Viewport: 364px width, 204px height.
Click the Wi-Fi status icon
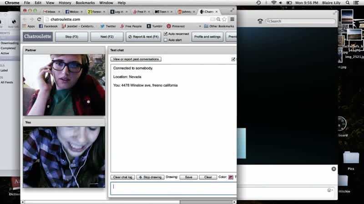tap(274, 3)
